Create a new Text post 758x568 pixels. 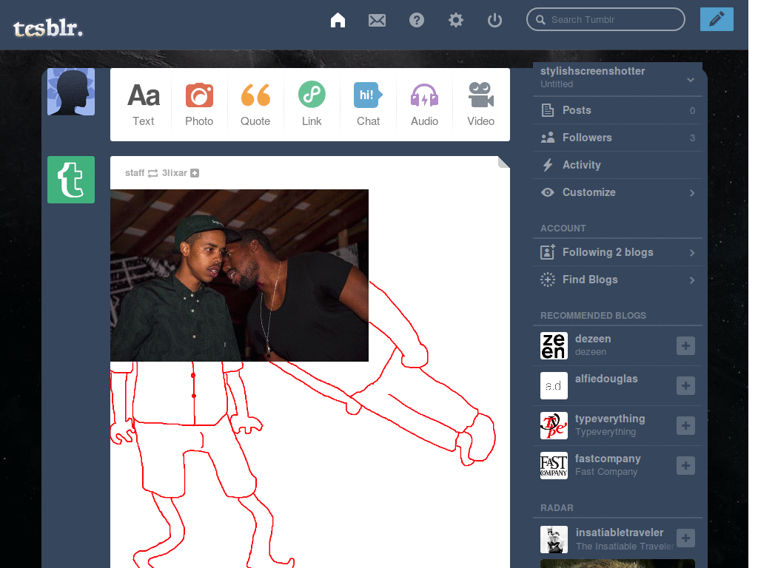click(143, 104)
